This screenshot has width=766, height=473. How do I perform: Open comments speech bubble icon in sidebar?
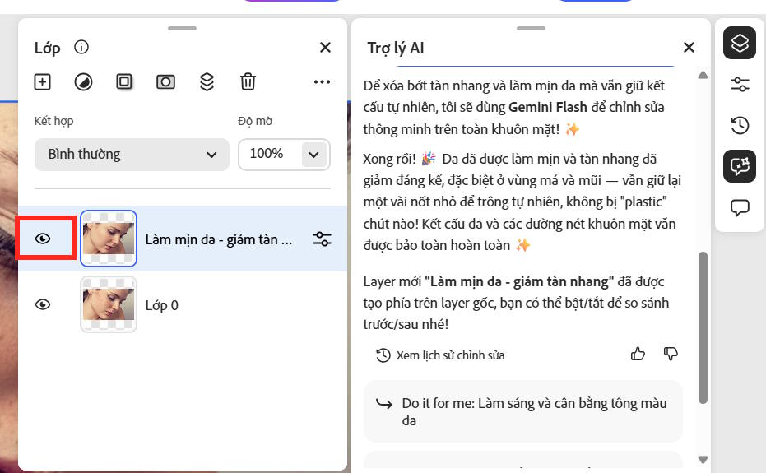[x=740, y=207]
